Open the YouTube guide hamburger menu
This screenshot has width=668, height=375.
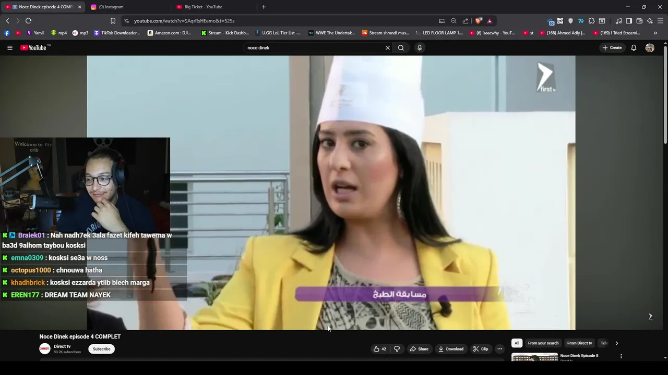9,47
